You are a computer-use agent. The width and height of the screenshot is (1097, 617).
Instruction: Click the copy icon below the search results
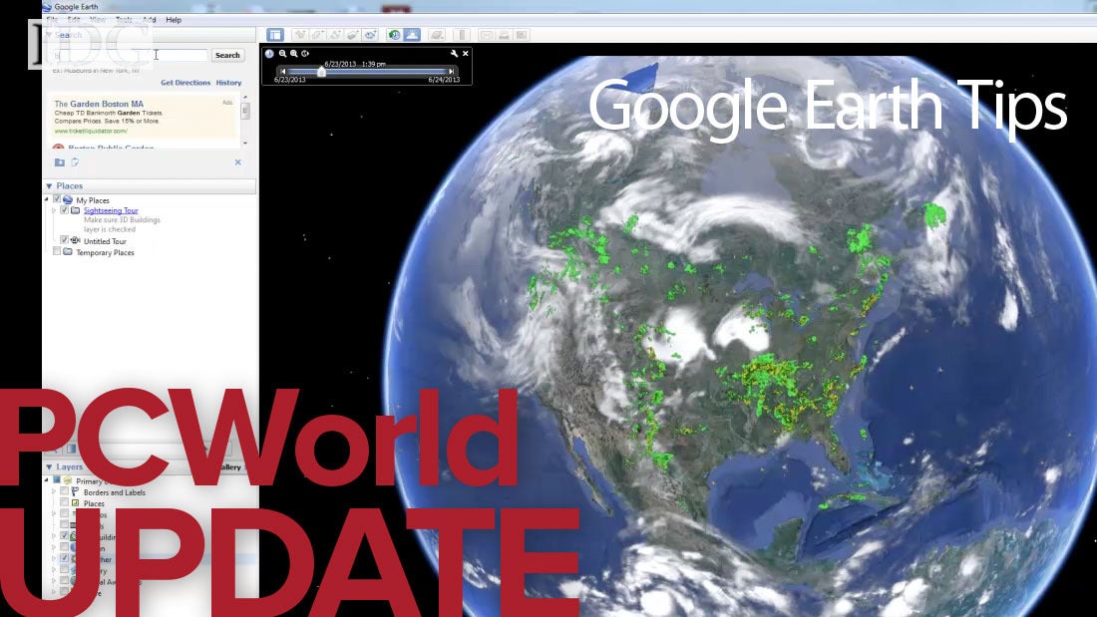75,162
